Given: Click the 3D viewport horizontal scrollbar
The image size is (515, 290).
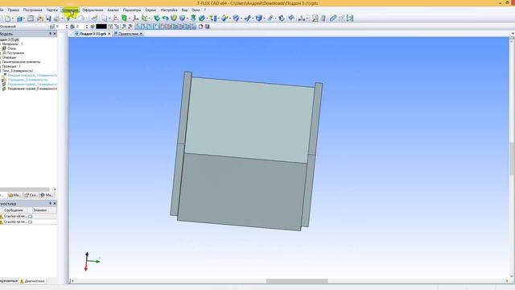Looking at the screenshot, I should pos(297,281).
